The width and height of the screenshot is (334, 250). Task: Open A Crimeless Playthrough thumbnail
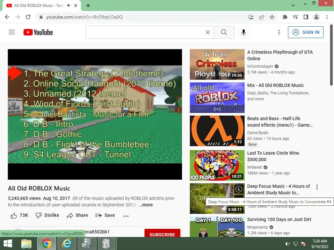click(x=217, y=64)
